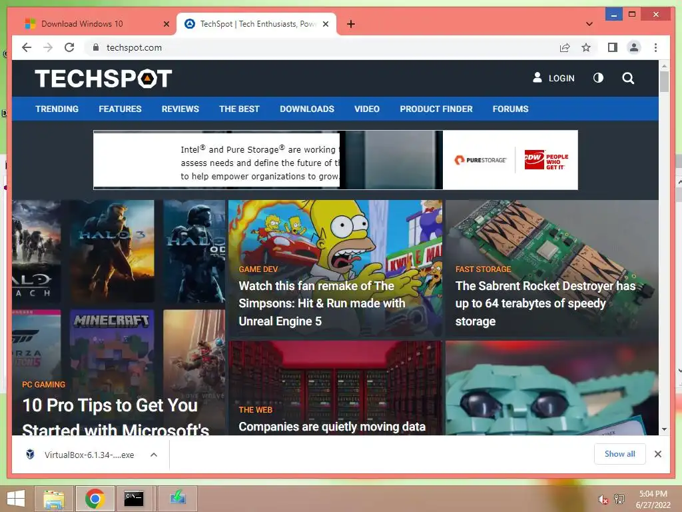The image size is (682, 512).
Task: Click the vertical scrollbar thumb
Action: click(664, 81)
